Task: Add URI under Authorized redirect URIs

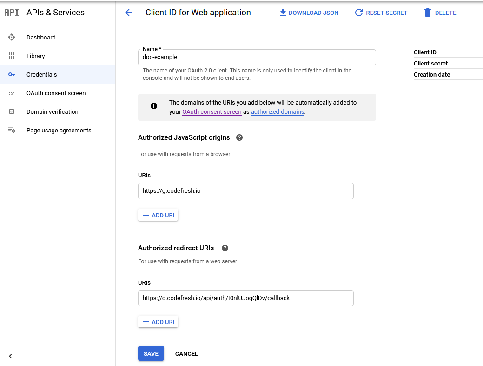Action: 158,322
